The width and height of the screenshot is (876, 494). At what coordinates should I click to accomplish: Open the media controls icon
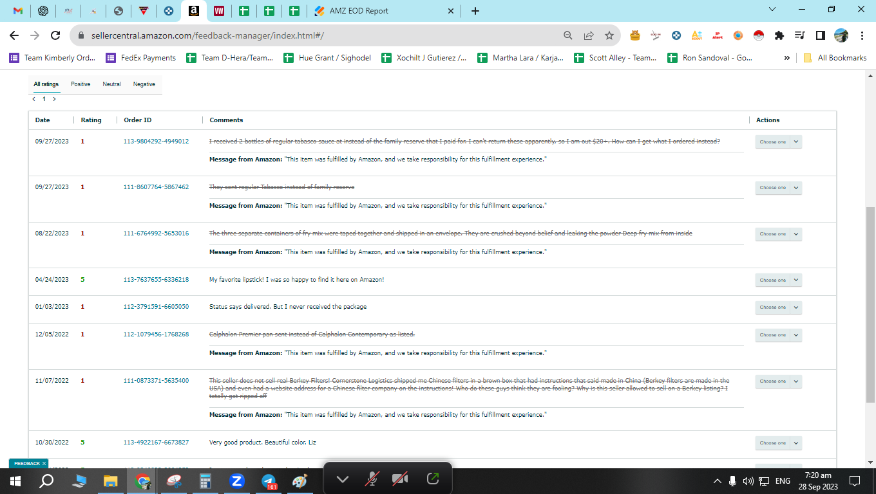(799, 35)
